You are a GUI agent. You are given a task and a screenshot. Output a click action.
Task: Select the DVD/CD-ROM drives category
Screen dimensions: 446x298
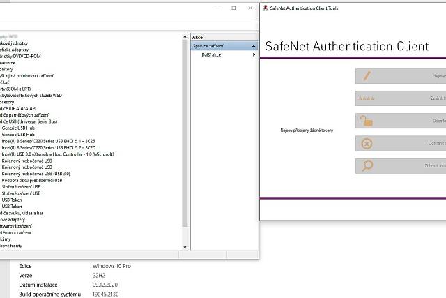tap(20, 56)
